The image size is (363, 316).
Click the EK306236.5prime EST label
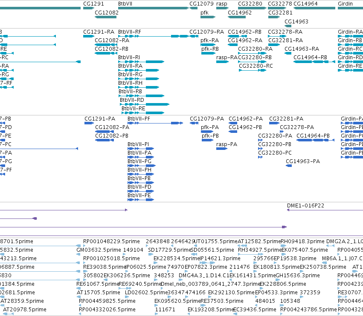pos(127,275)
